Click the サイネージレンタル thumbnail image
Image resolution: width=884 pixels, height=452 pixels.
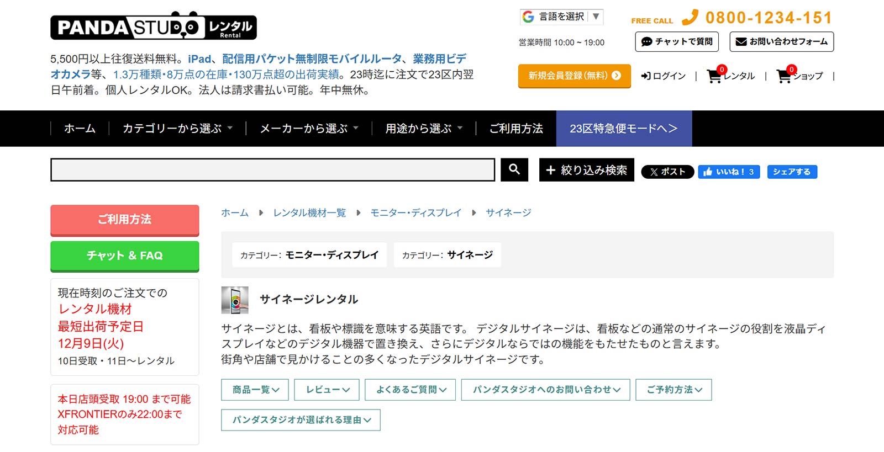[235, 300]
